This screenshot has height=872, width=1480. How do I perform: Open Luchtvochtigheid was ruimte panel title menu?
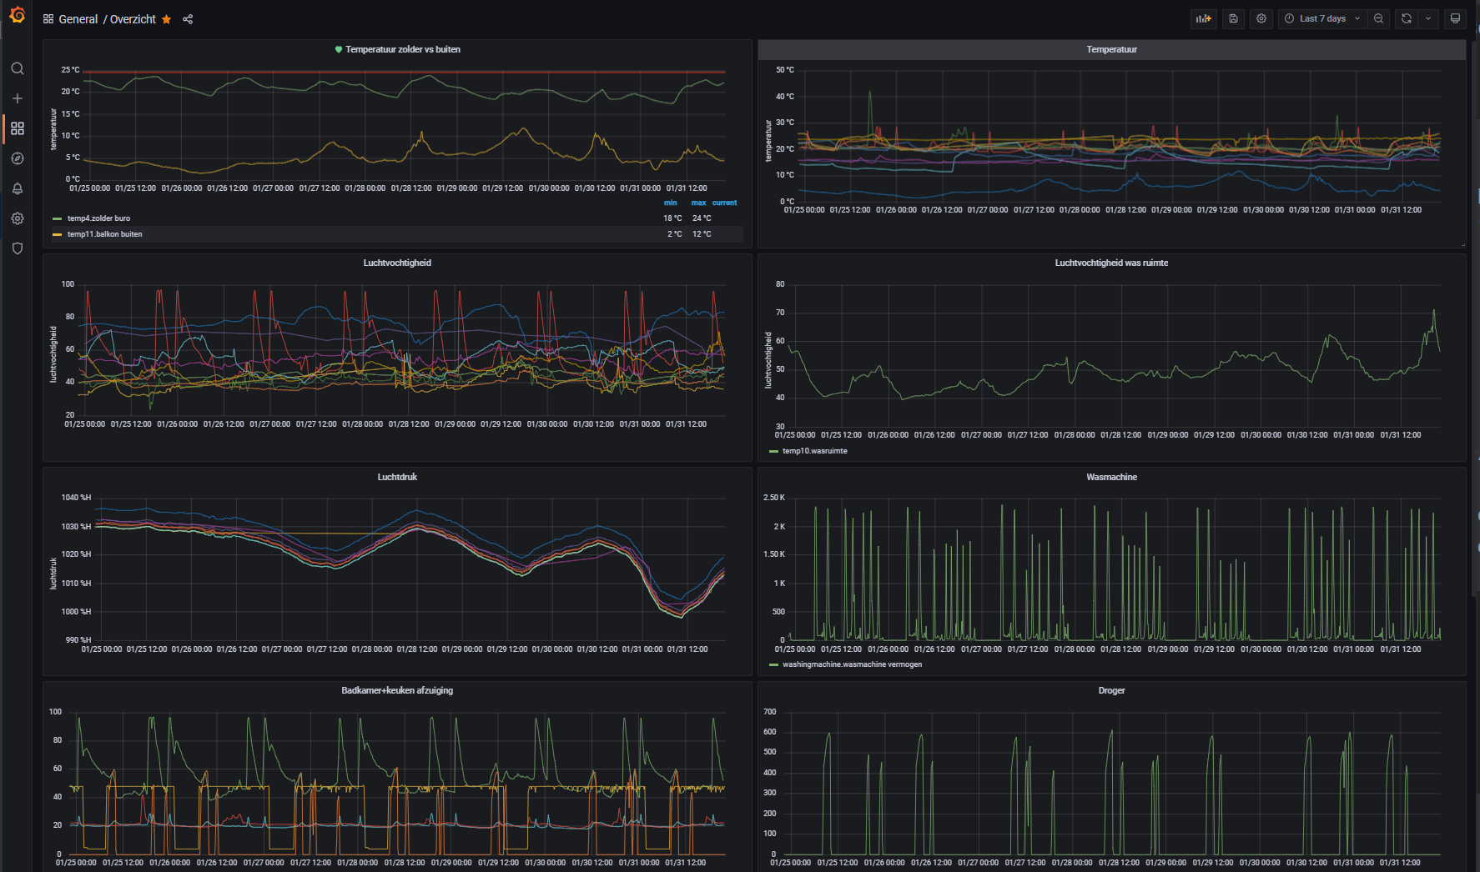(x=1111, y=263)
